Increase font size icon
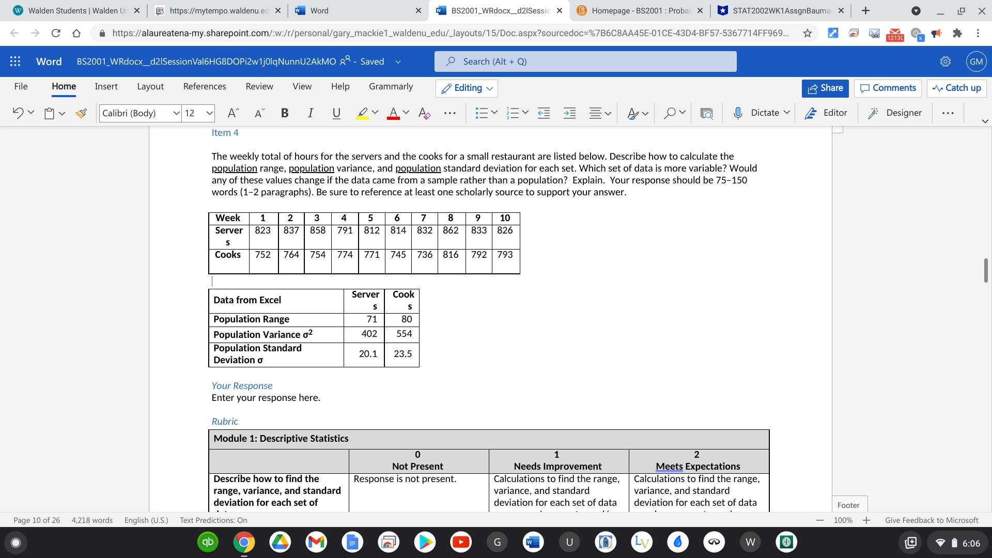 click(x=233, y=113)
